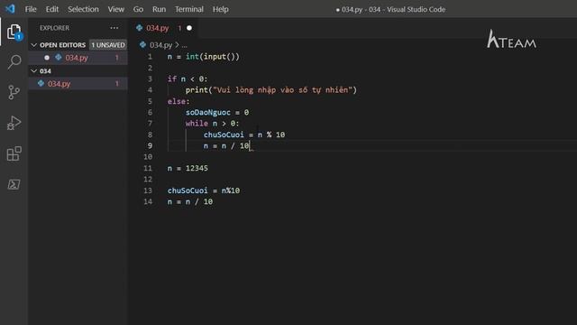Select 034.py in the 034 folder
Image resolution: width=577 pixels, height=325 pixels.
78,84
